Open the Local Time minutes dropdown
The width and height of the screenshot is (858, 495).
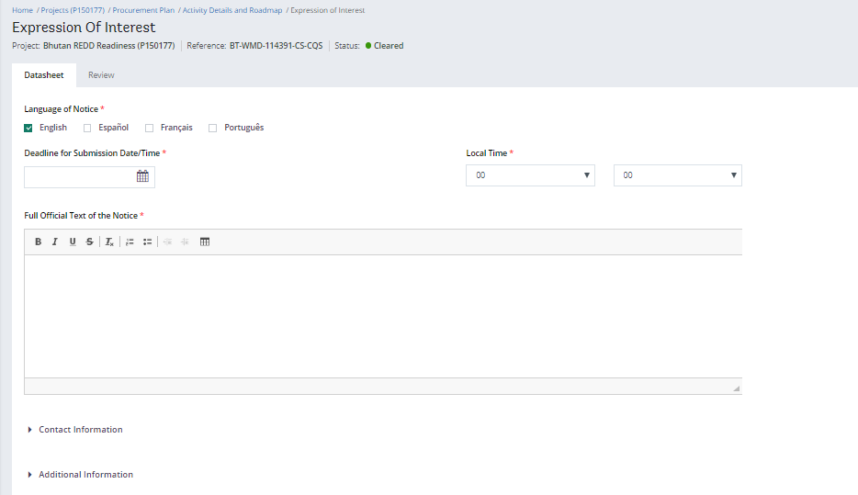677,175
